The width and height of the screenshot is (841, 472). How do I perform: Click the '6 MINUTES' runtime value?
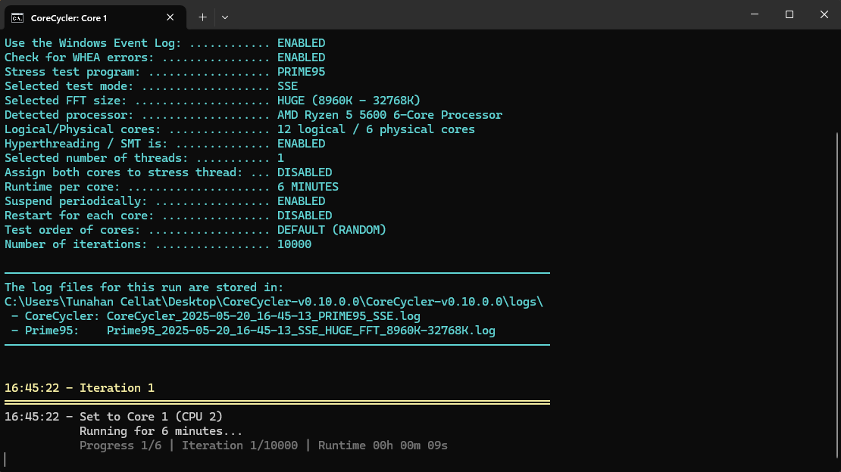[308, 187]
